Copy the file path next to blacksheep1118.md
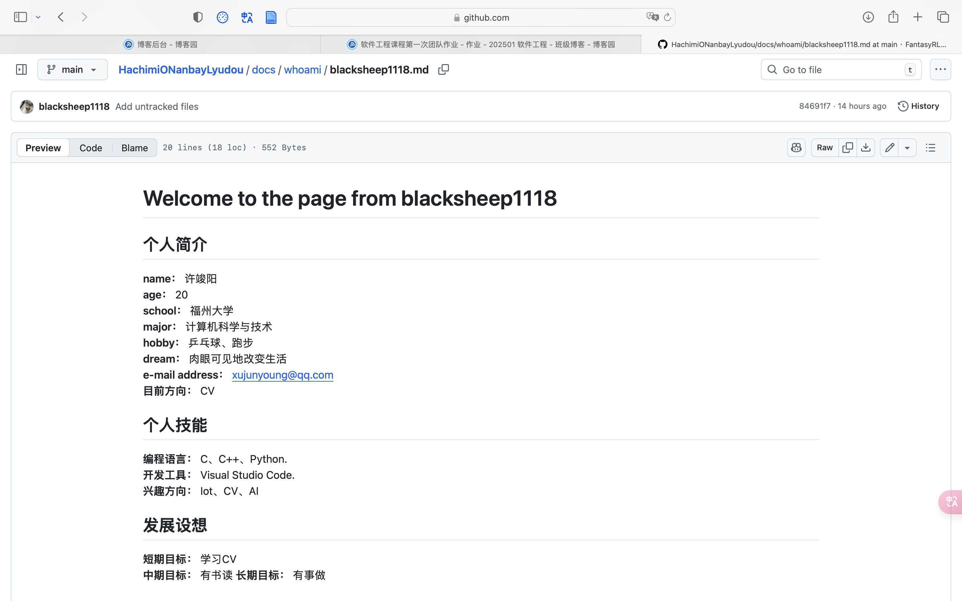 443,69
